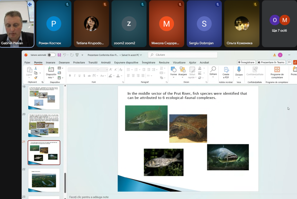Viewport: 297px width, 199px height.
Task: Switch to the Inserare ribbon tab
Action: (x=50, y=62)
